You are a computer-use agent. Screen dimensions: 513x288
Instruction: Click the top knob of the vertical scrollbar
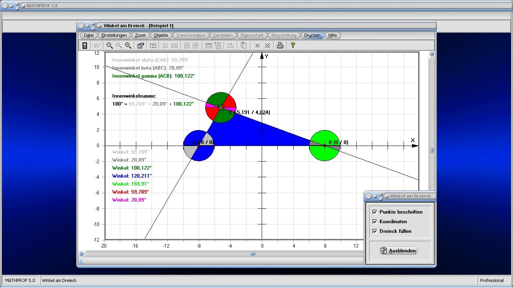432,54
